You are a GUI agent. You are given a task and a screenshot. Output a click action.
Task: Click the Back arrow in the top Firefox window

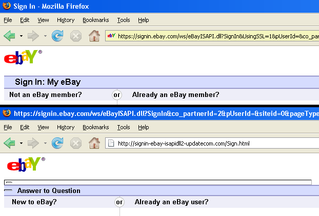9,36
